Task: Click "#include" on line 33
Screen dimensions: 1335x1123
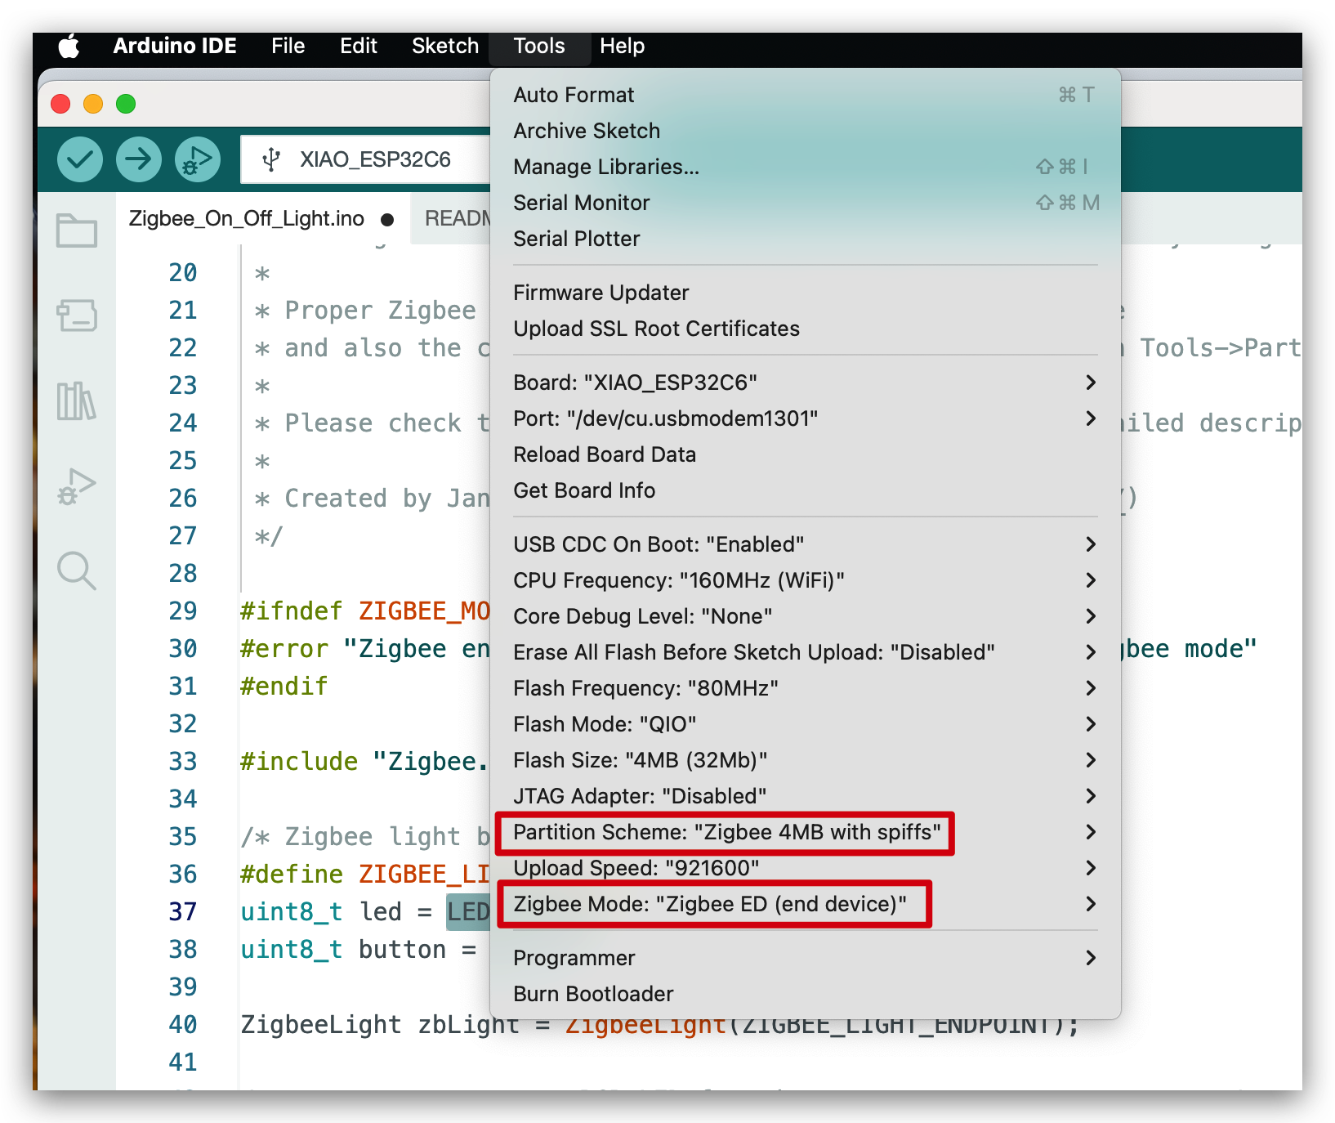Action: coord(299,761)
